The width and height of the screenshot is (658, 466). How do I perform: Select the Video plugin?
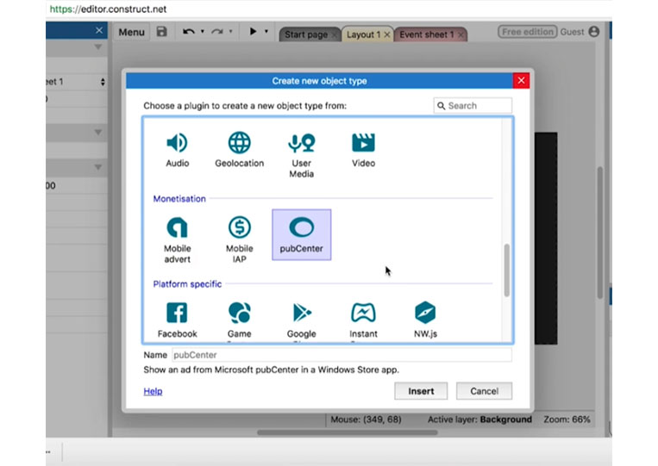coord(363,150)
